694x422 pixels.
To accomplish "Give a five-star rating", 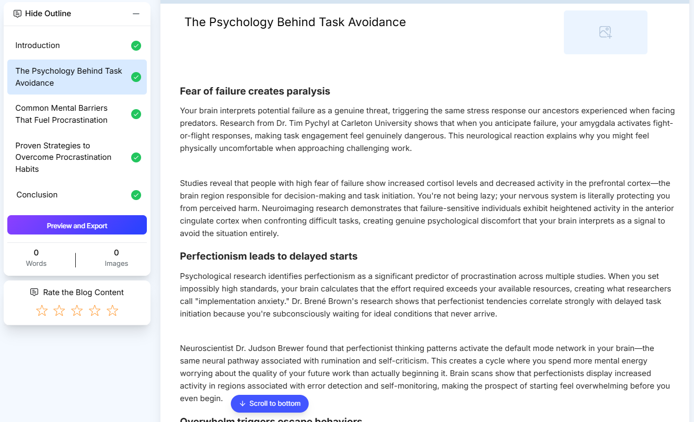I will pos(112,310).
